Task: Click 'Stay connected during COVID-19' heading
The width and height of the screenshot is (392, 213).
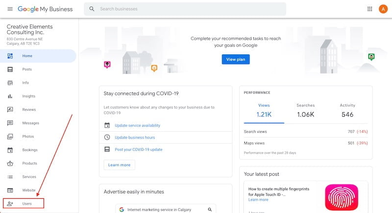Action: [141, 94]
